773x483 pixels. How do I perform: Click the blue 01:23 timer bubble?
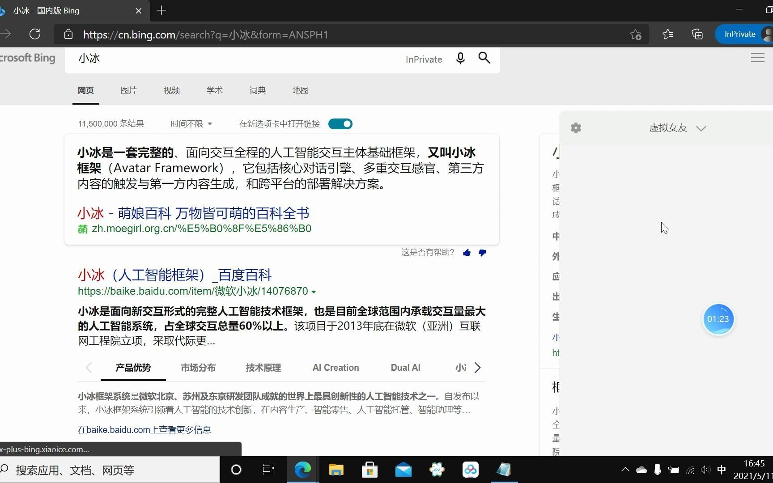tap(718, 319)
